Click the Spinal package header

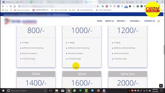click(82, 74)
